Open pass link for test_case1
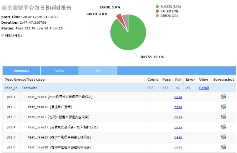 [178, 97]
